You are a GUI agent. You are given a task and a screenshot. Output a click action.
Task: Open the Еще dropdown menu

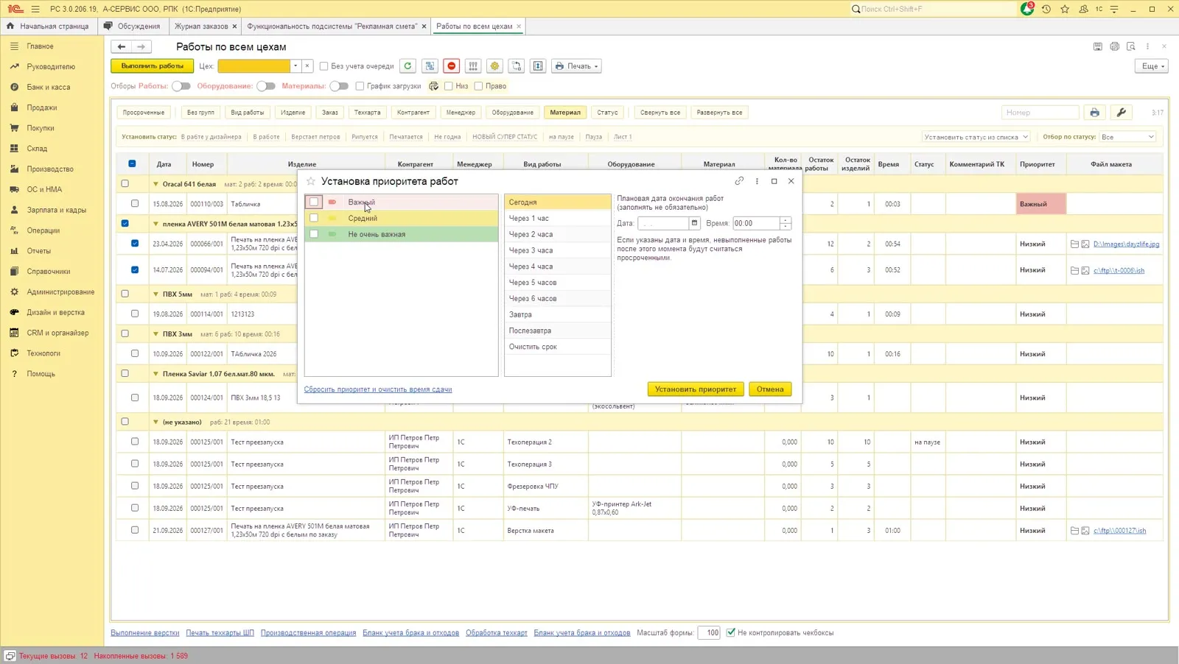tap(1152, 66)
